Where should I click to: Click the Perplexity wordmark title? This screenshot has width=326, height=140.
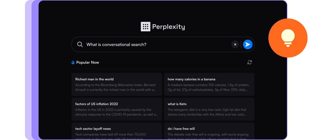168,27
